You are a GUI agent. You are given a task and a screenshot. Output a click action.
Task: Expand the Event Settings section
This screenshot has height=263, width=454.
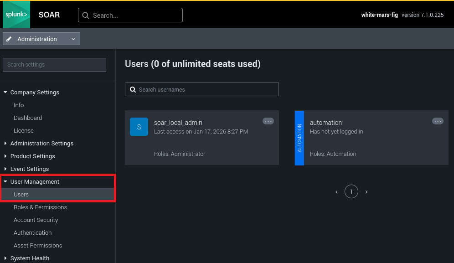(x=5, y=169)
